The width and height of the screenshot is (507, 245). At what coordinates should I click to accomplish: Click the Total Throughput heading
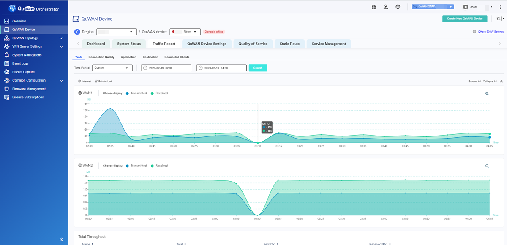coord(92,237)
